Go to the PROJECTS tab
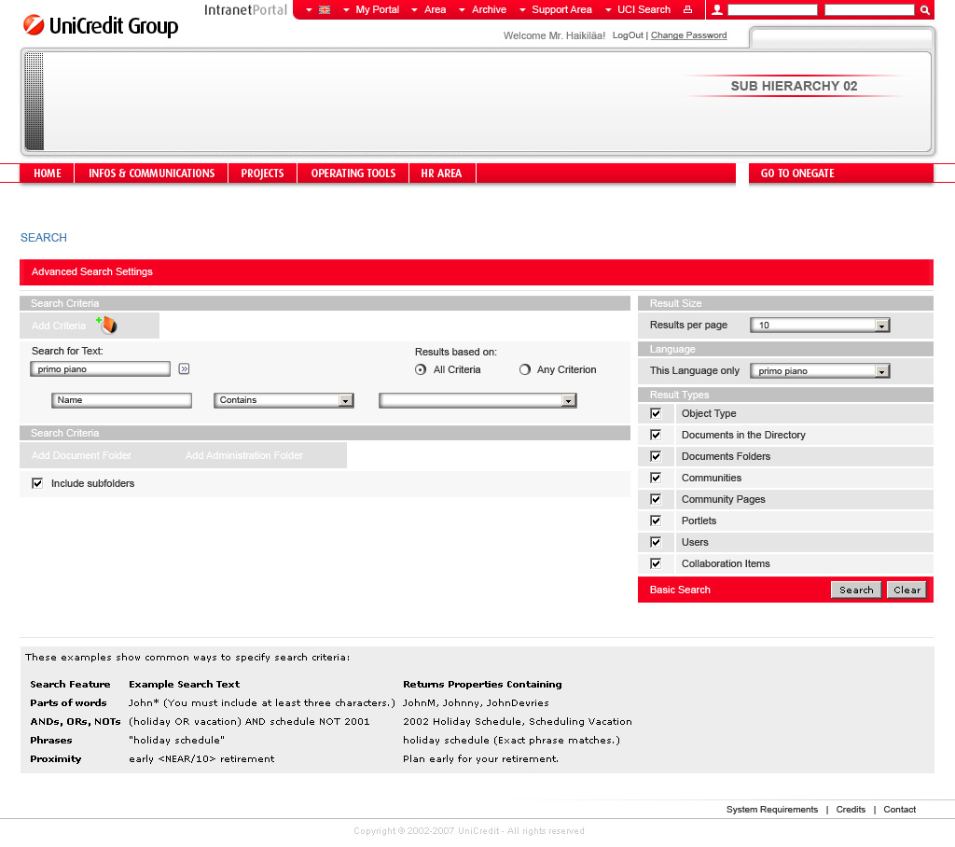 [x=262, y=174]
